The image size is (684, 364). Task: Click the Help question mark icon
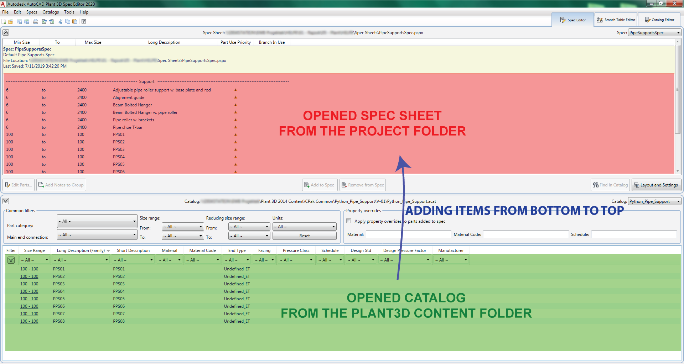84,21
